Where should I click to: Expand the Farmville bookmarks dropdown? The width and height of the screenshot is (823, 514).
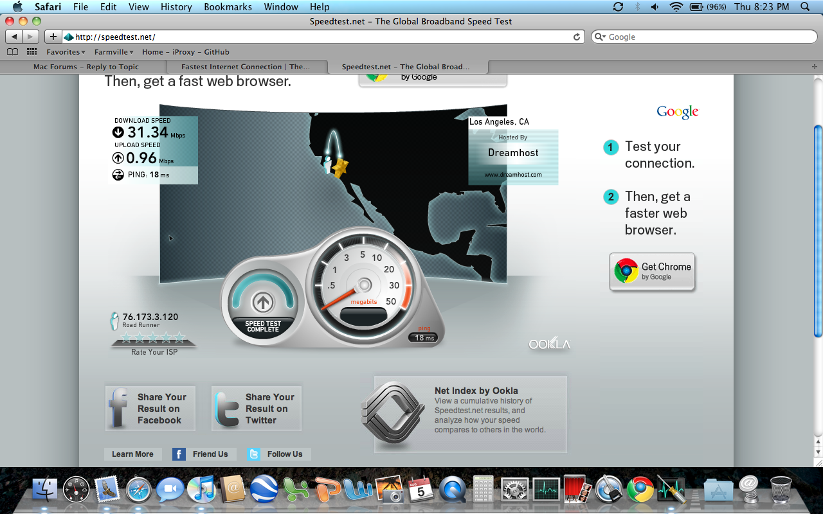pyautogui.click(x=114, y=52)
